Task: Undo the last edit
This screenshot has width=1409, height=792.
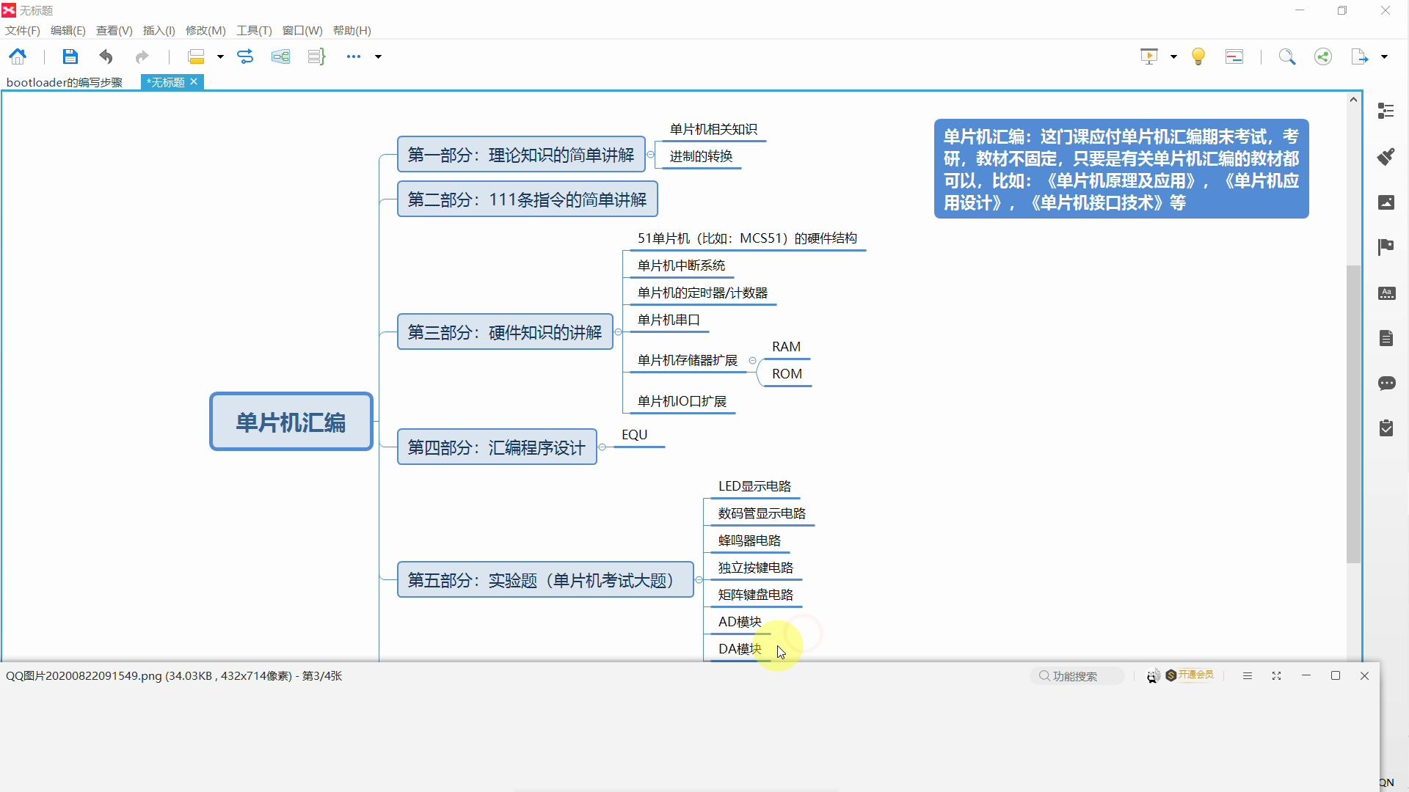Action: (x=106, y=56)
